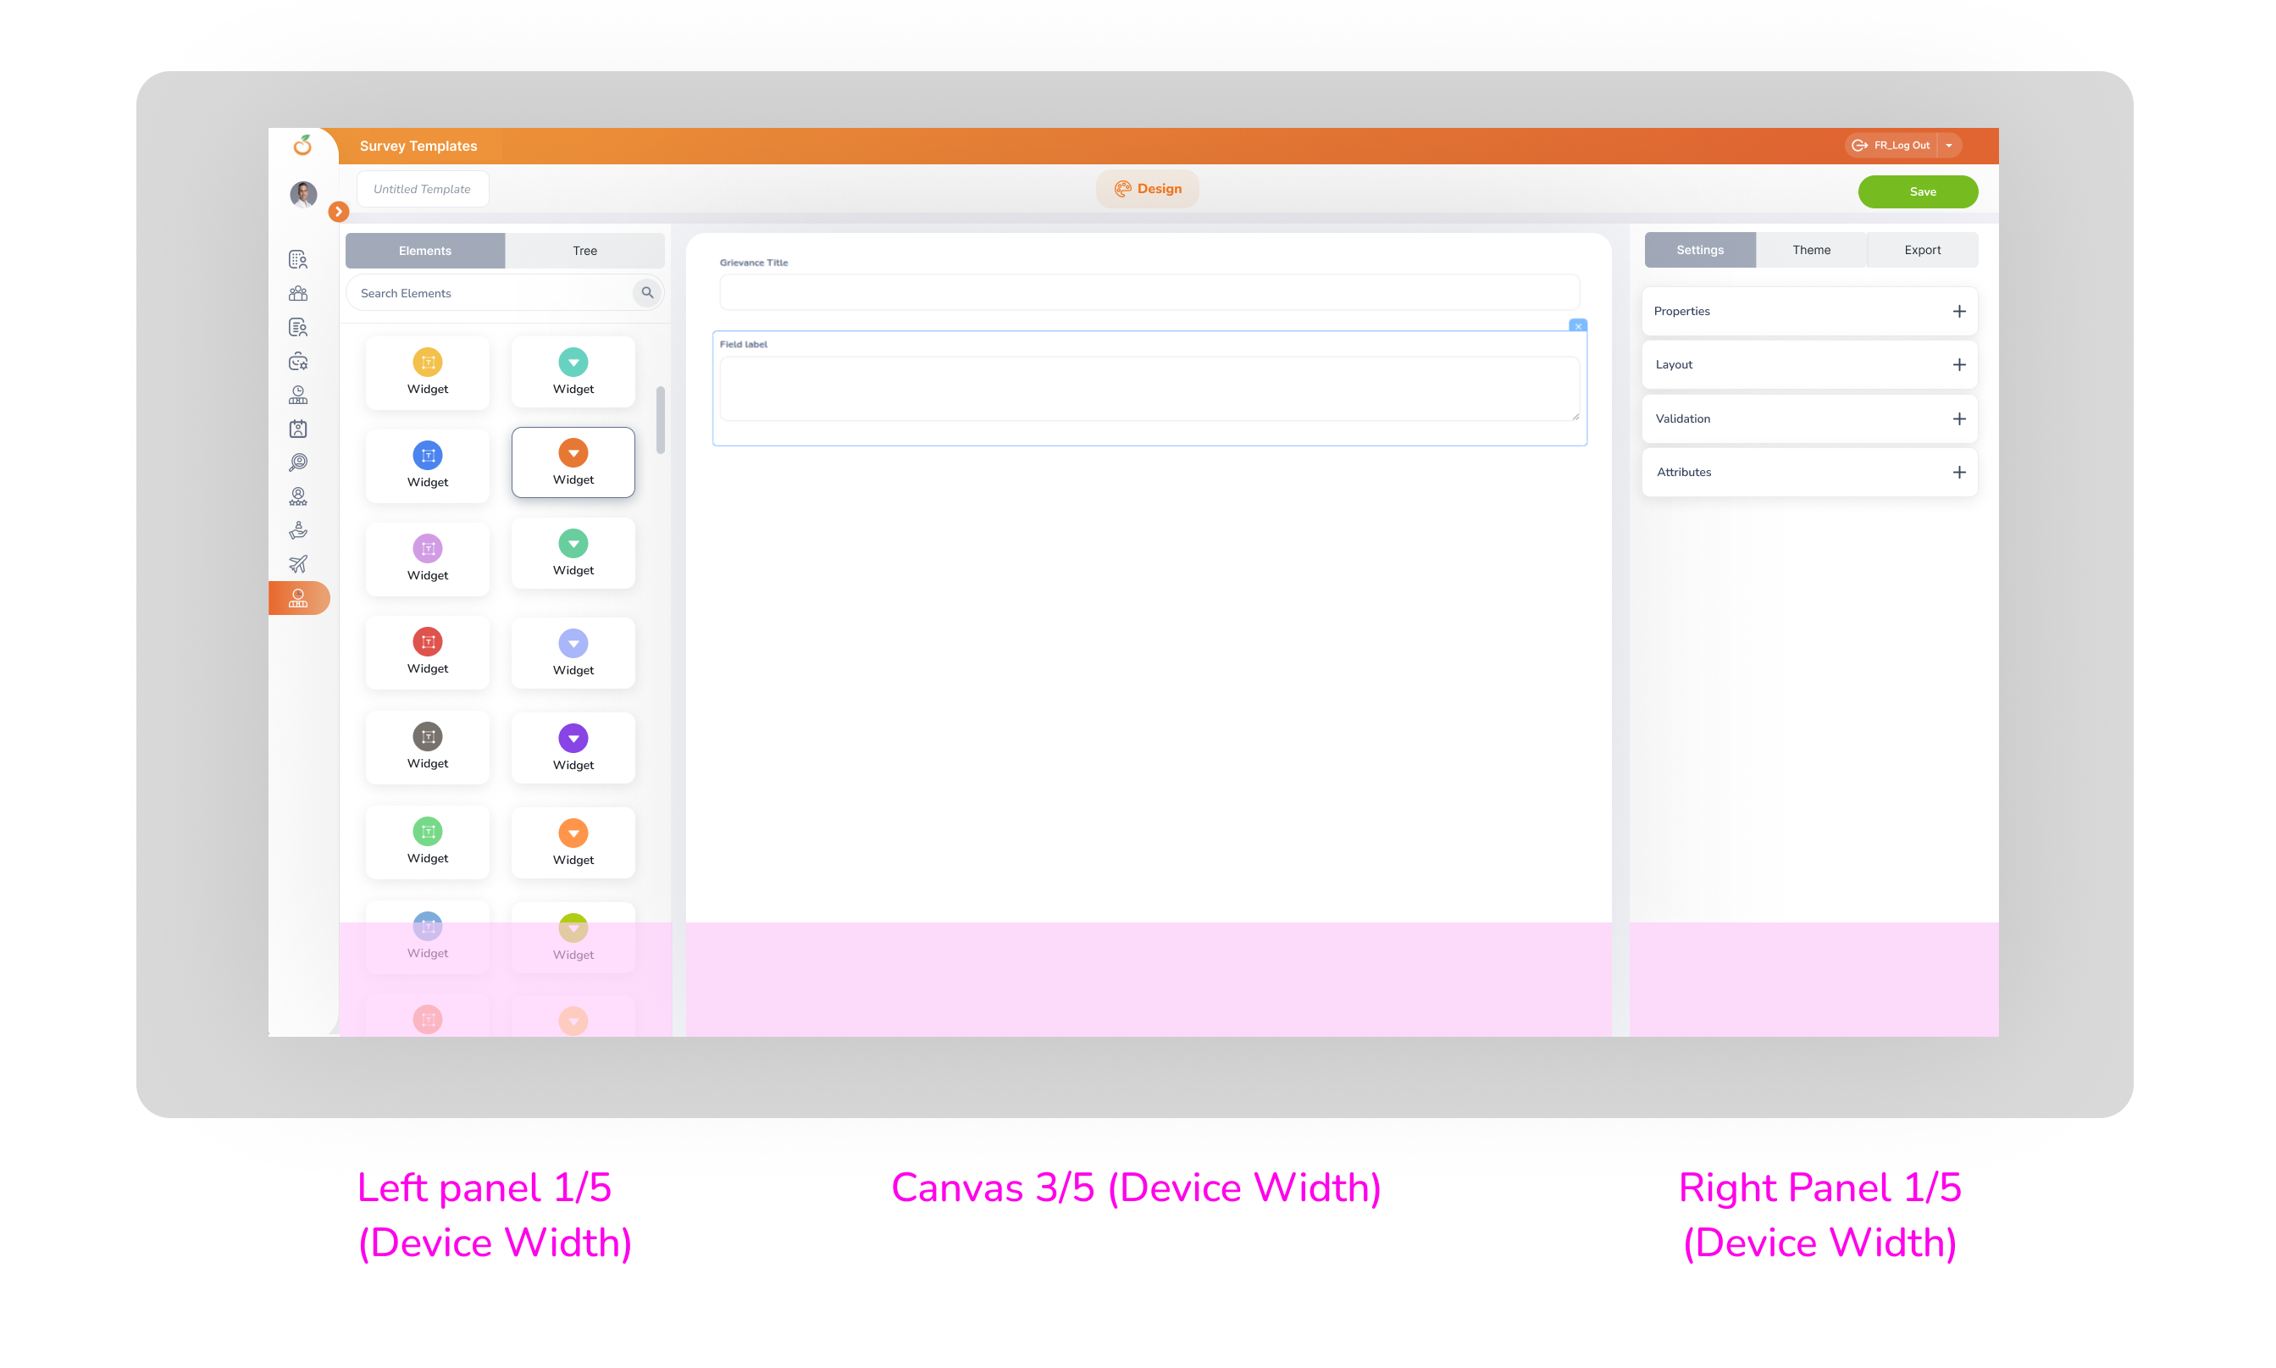Click the search magnifier icon in Search Elements
Image resolution: width=2276 pixels, height=1368 pixels.
tap(647, 293)
